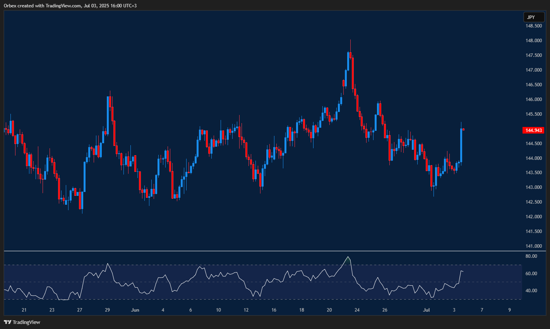The image size is (550, 329).
Task: Click the latest small red candle
Action: click(x=463, y=129)
